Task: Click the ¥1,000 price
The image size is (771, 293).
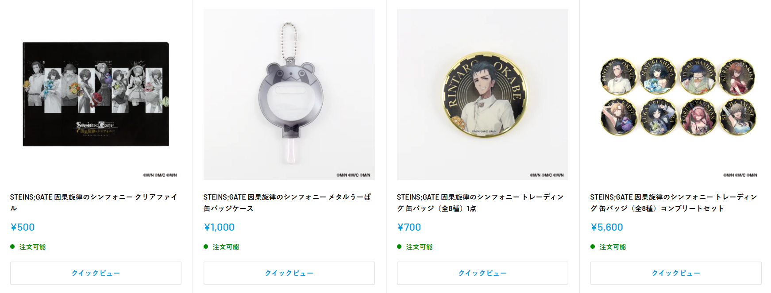Action: [x=219, y=227]
